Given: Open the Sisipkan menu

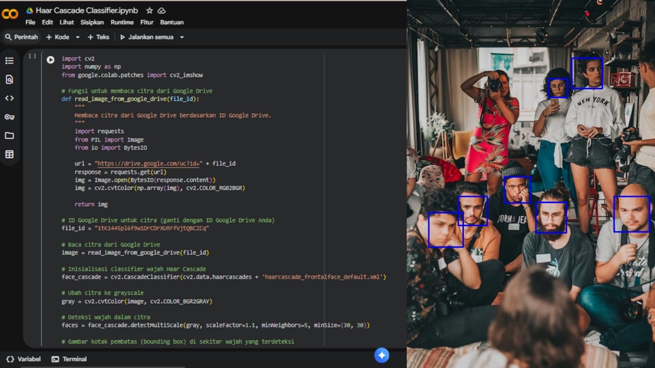Looking at the screenshot, I should 92,22.
